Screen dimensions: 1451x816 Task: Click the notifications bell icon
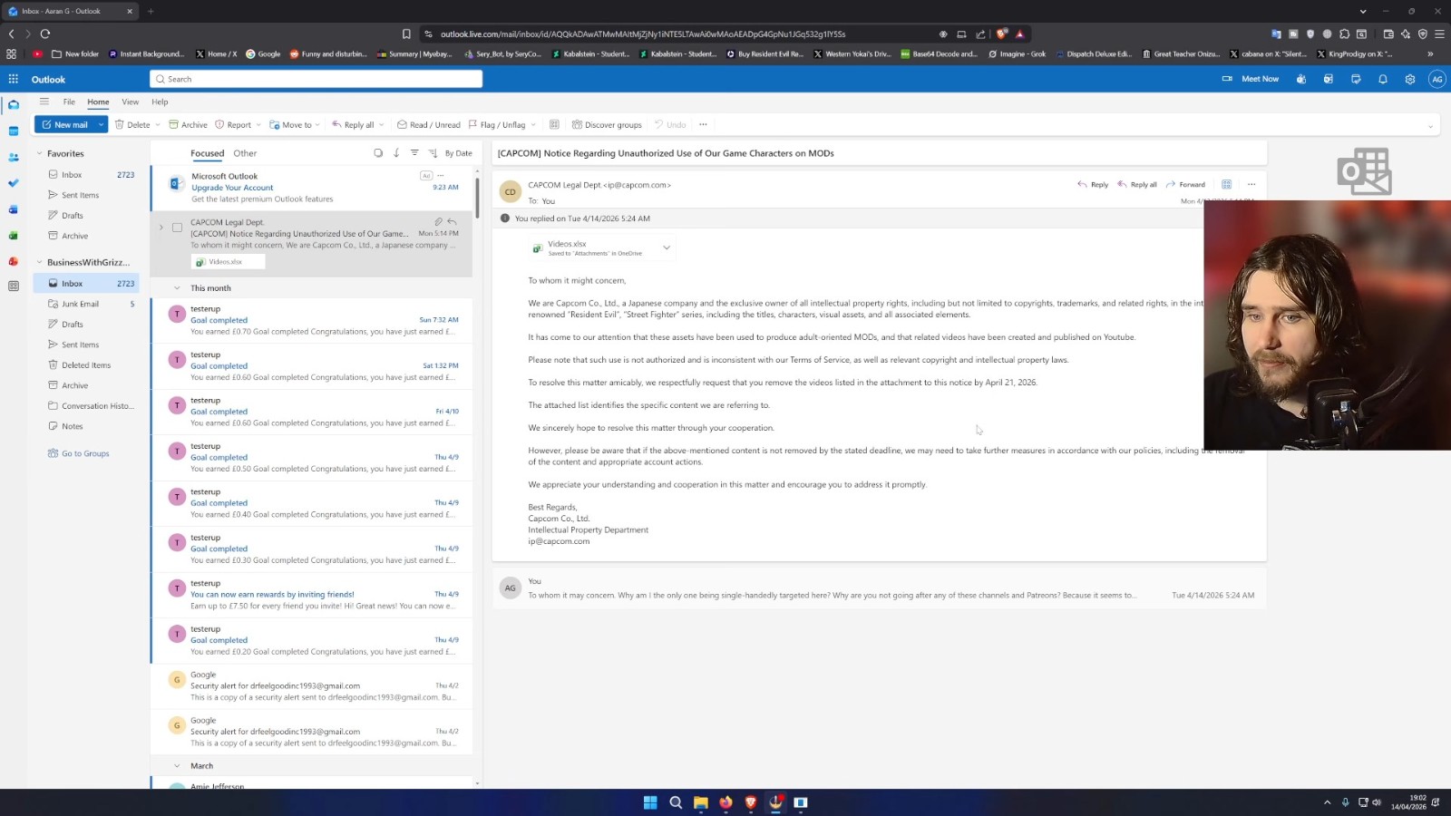pos(1383,79)
